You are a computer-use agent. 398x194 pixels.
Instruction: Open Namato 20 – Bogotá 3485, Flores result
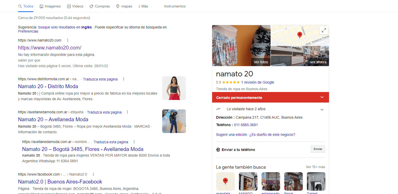83,149
